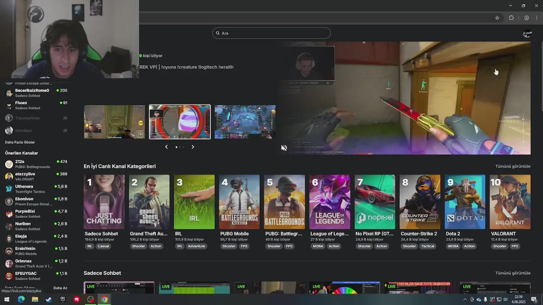Viewport: 543px width, 305px height.
Task: Open offline channel dendasx
Action: pyautogui.click(x=36, y=130)
